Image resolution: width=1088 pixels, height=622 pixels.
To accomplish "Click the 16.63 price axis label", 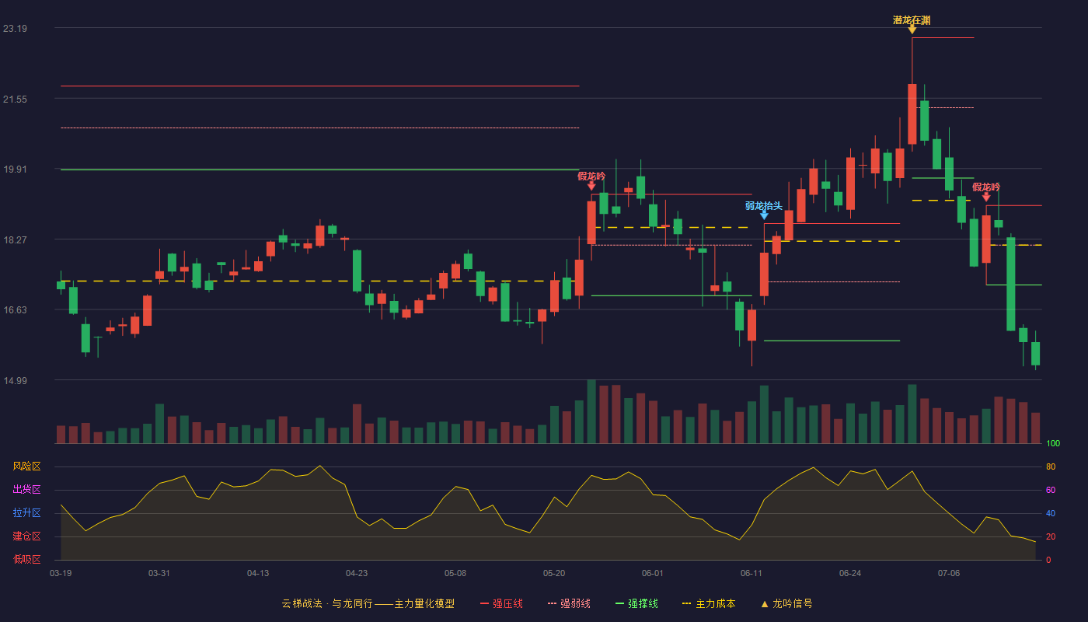I will pyautogui.click(x=15, y=310).
